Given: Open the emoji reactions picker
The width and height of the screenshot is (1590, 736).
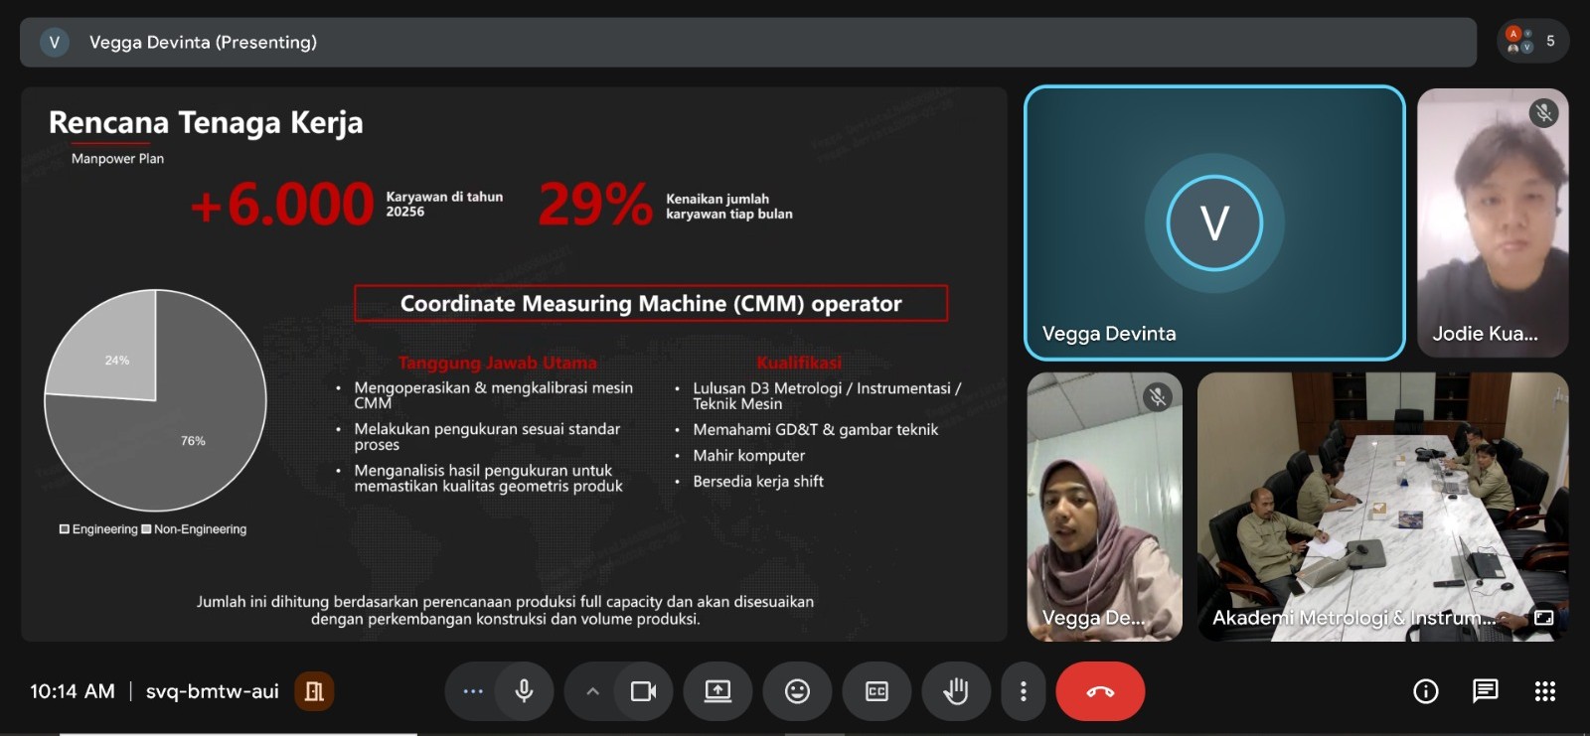Looking at the screenshot, I should tap(797, 691).
